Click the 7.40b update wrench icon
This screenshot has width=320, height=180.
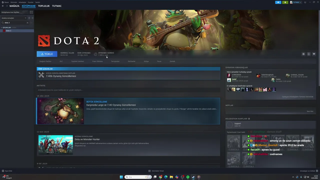click(x=41, y=75)
